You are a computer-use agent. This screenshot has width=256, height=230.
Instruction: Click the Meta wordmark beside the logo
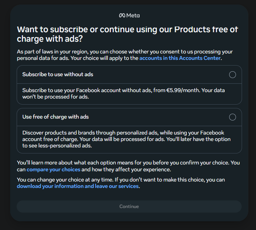133,16
